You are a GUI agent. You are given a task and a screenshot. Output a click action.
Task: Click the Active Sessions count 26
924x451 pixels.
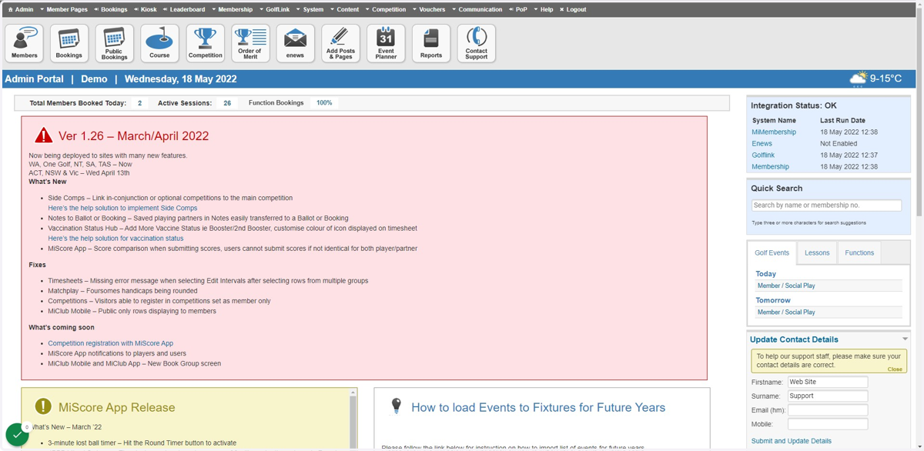[x=227, y=102]
